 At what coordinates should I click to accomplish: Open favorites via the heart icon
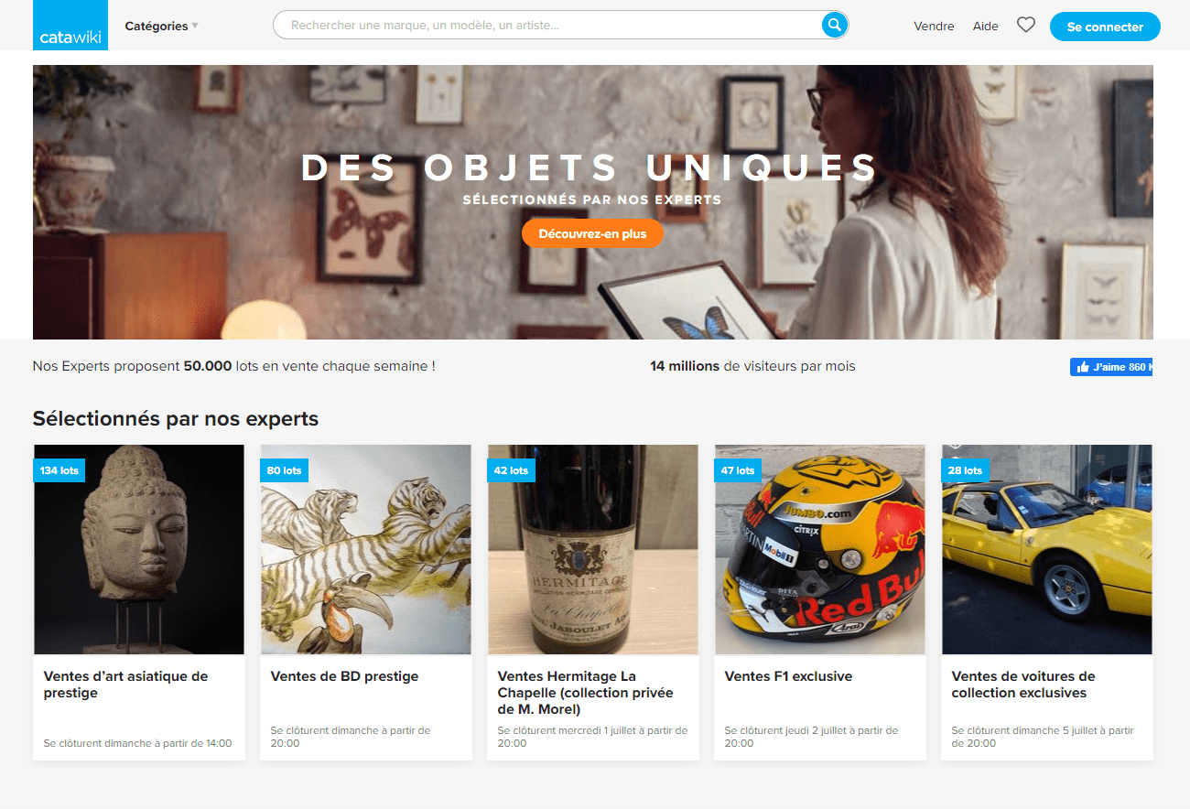[1026, 26]
